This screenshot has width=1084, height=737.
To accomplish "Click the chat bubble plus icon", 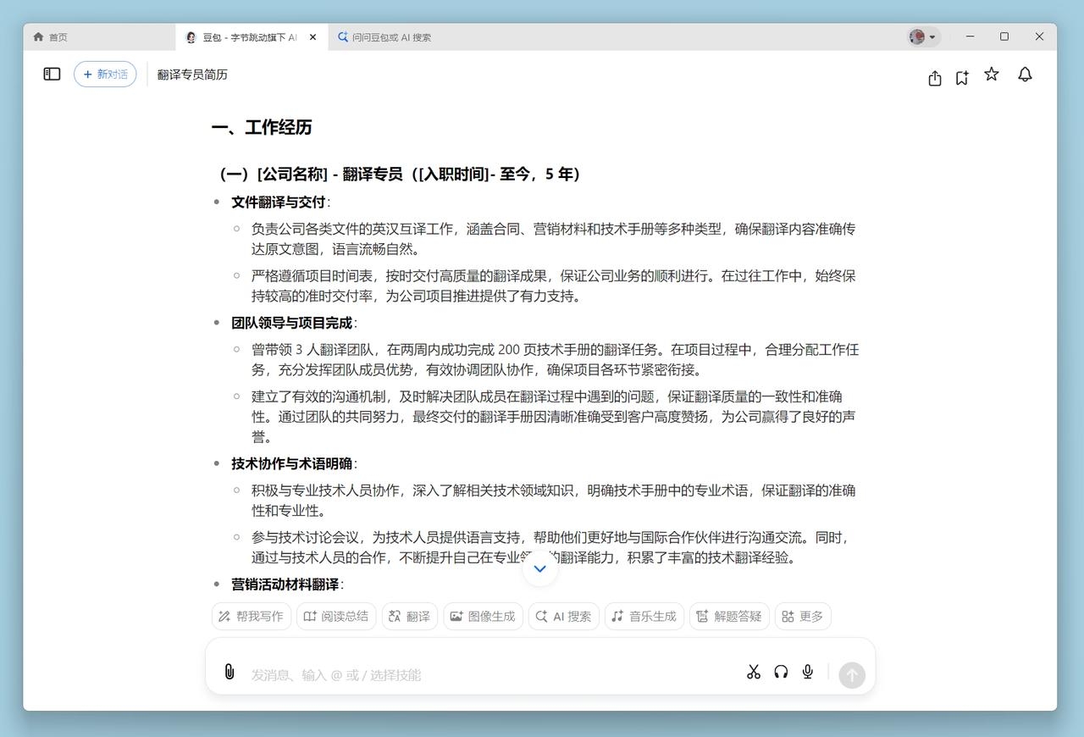I will coord(962,78).
